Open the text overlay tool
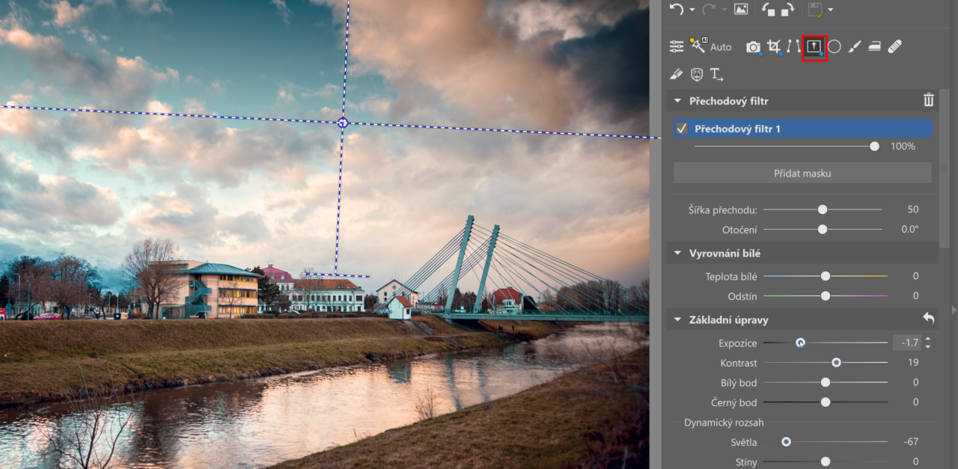Viewport: 958px width, 469px height. 716,74
